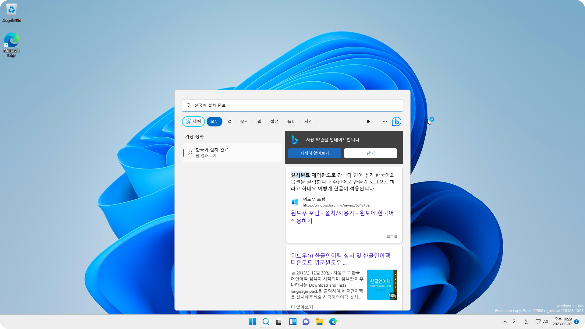Click the 채팅 chat filter pill

click(193, 122)
